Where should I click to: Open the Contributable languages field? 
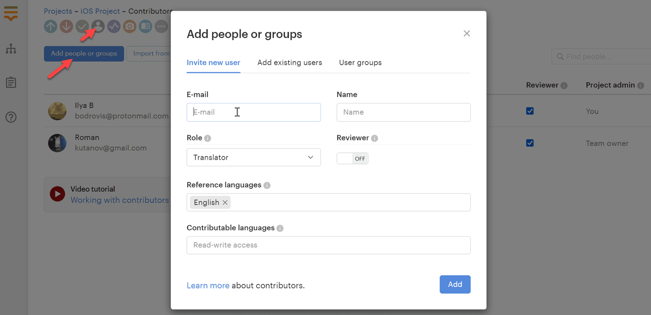(x=328, y=245)
